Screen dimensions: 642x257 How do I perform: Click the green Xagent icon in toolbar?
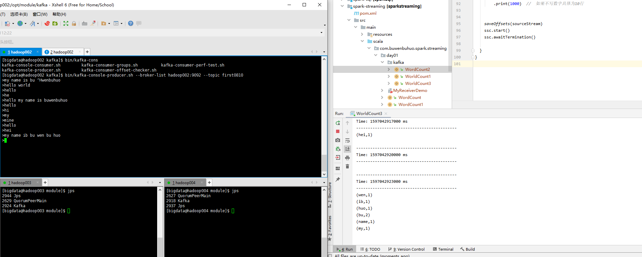(55, 23)
